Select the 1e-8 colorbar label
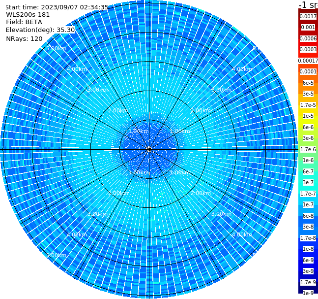Image resolution: width=318 pixels, height=299 pixels. (308, 249)
